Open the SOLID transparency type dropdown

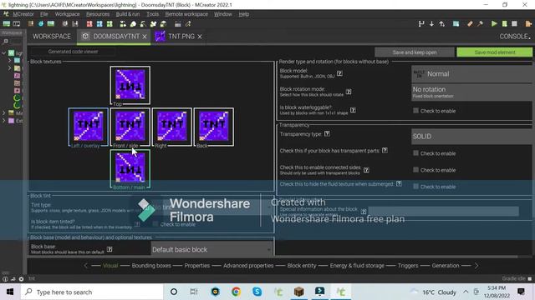(471, 137)
